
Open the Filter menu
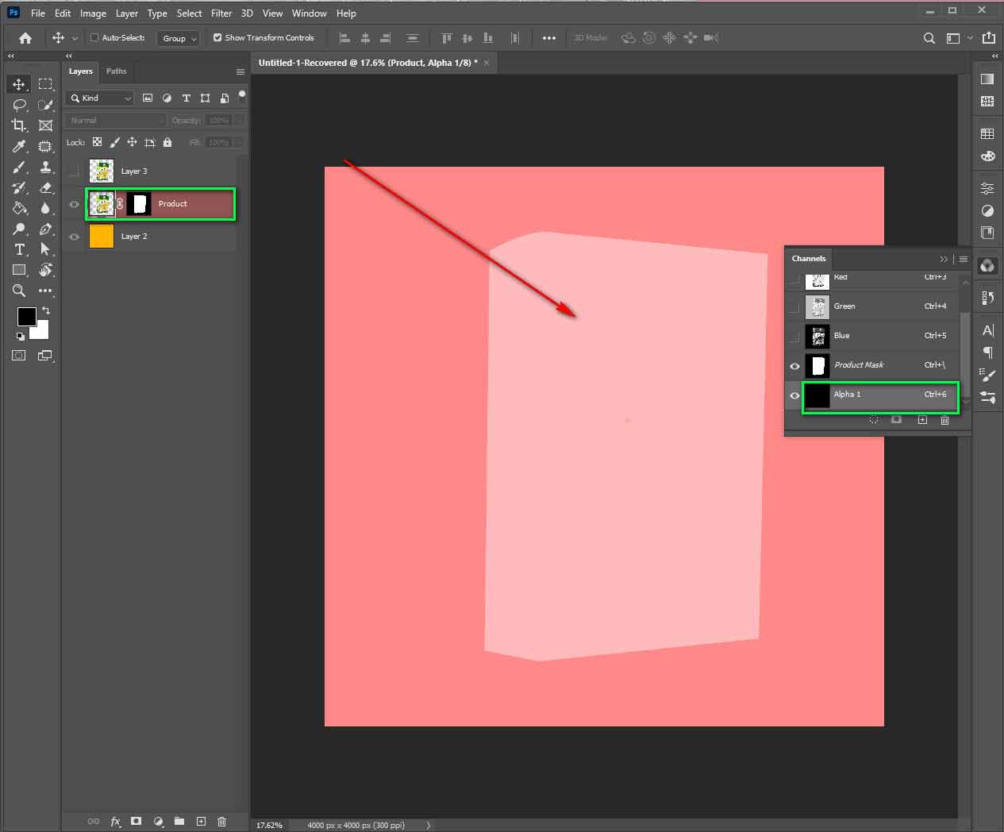click(221, 13)
